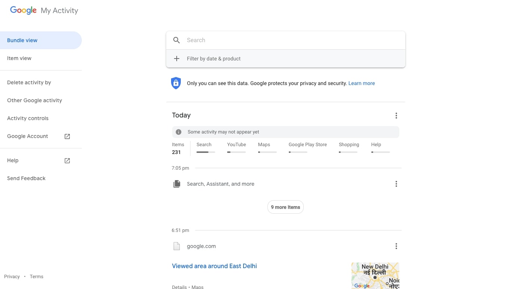The image size is (514, 289).
Task: Follow the Learn more link
Action: pyautogui.click(x=362, y=83)
